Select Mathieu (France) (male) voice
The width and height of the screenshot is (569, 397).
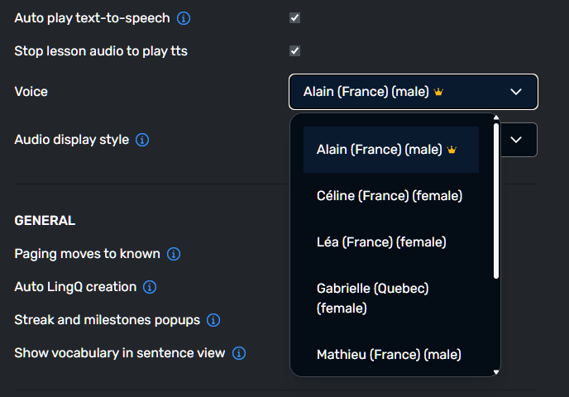(389, 355)
